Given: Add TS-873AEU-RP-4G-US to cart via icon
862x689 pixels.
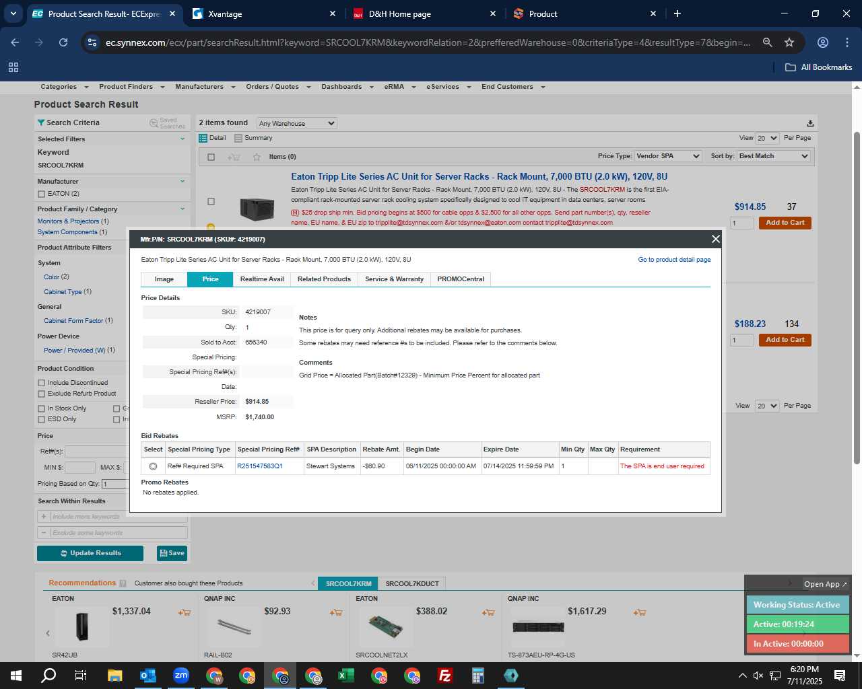Looking at the screenshot, I should tap(639, 612).
